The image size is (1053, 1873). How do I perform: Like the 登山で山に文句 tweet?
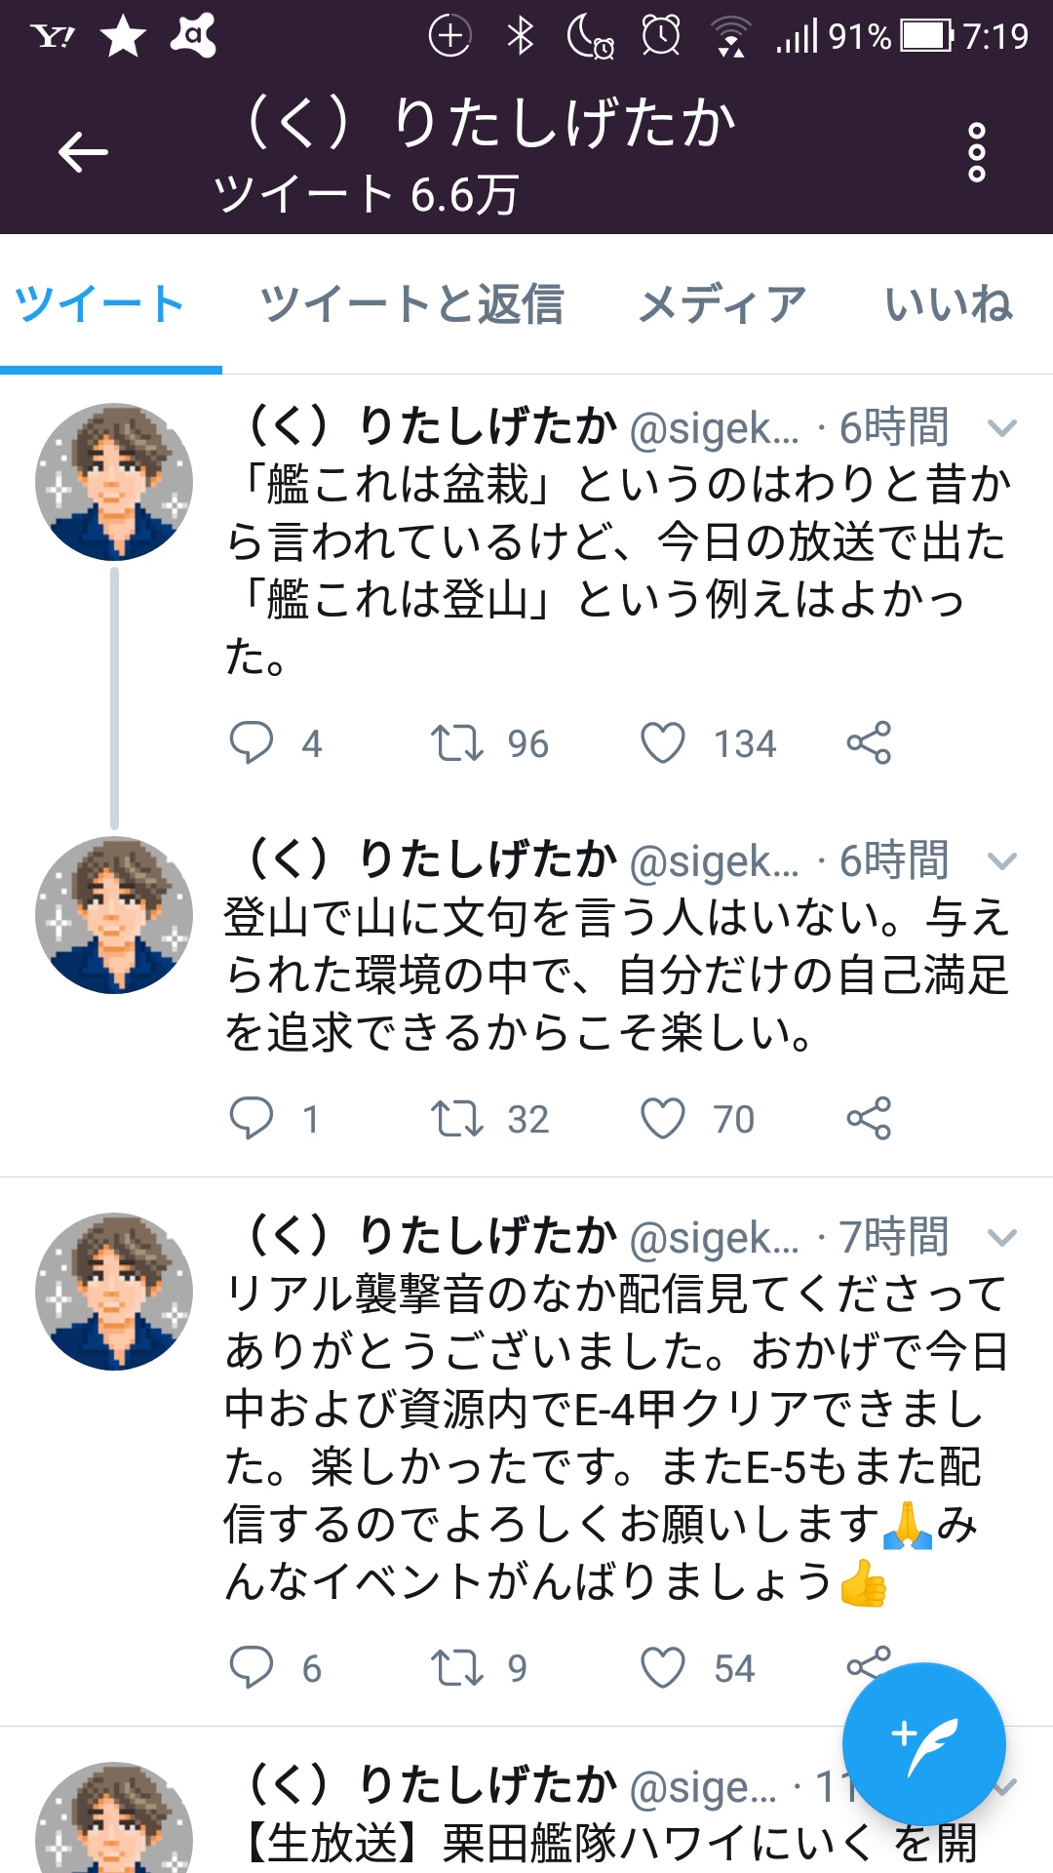pyautogui.click(x=663, y=1119)
